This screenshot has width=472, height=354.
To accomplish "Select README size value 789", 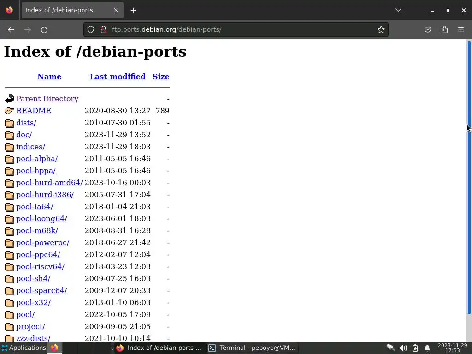I will pos(163,111).
